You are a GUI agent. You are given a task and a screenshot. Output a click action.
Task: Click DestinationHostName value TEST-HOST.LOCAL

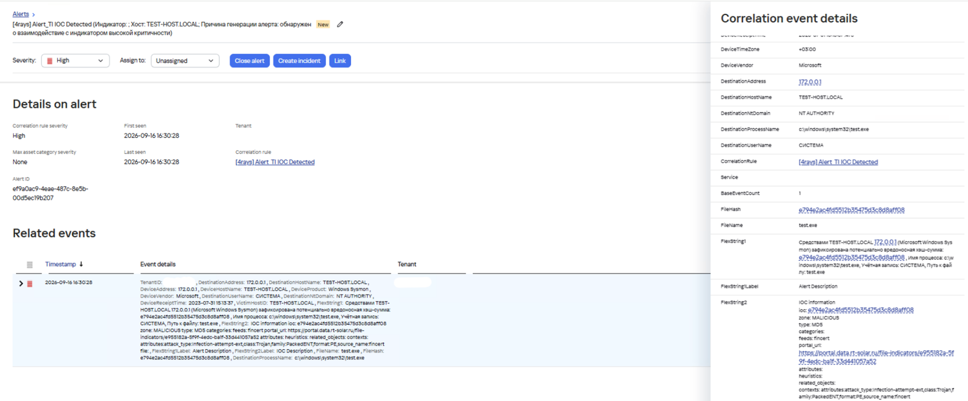click(821, 98)
